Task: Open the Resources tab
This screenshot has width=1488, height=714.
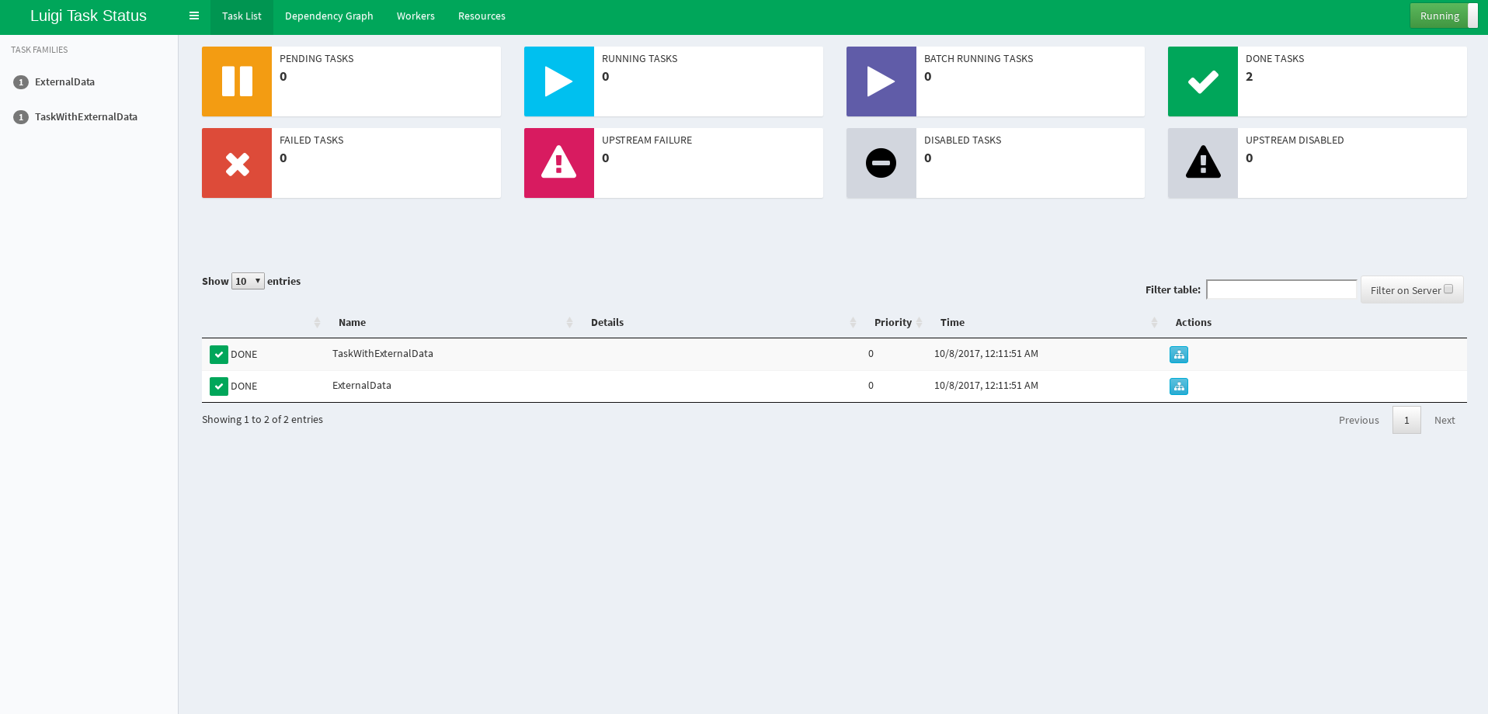Action: pyautogui.click(x=482, y=16)
